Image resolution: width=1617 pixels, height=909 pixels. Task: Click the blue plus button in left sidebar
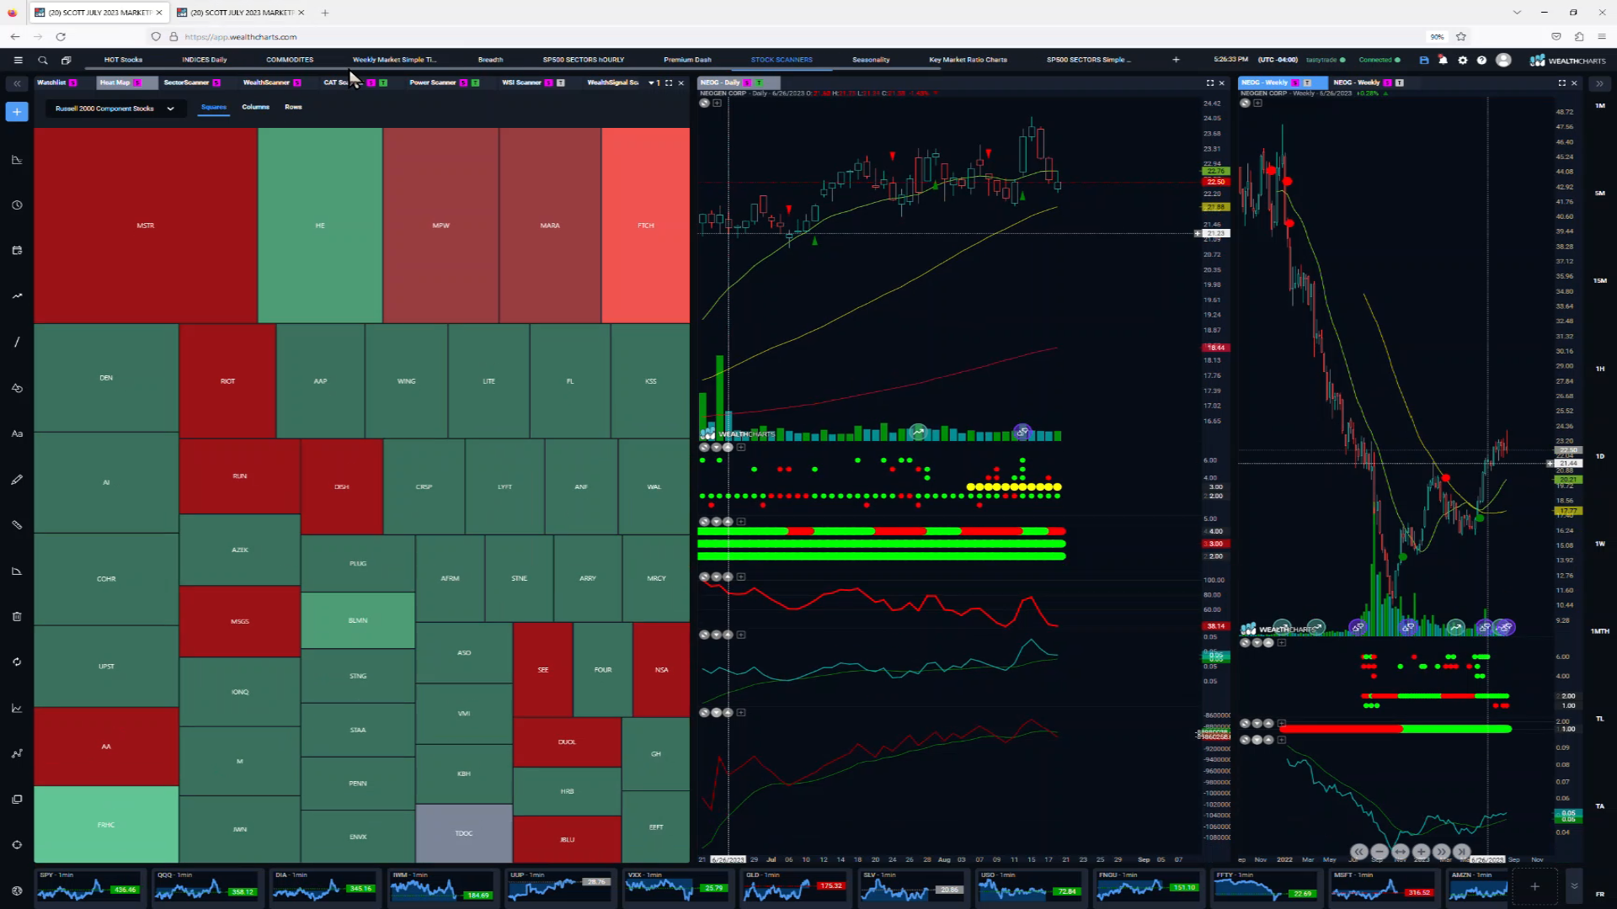tap(17, 111)
